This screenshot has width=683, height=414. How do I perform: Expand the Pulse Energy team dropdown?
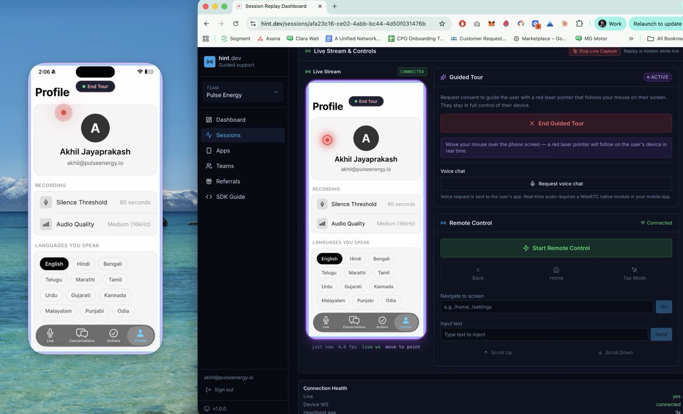(242, 92)
